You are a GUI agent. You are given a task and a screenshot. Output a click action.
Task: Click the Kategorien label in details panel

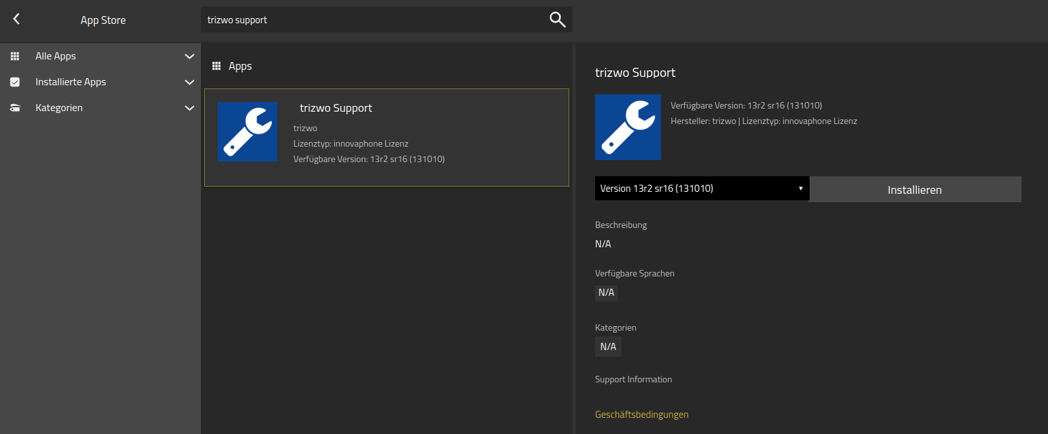pos(616,327)
